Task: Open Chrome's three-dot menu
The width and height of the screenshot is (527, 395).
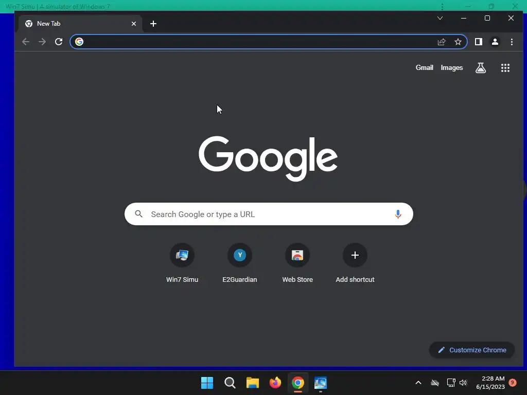Action: pos(512,42)
